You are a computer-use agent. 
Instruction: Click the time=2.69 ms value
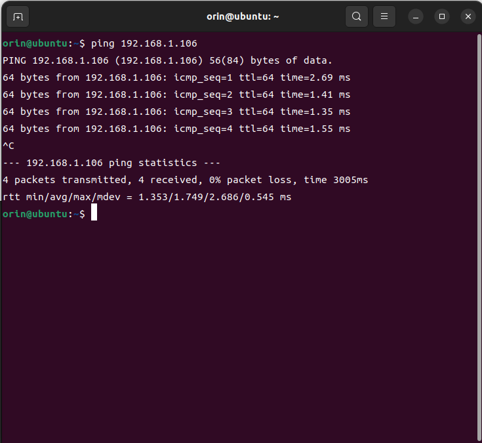click(315, 77)
